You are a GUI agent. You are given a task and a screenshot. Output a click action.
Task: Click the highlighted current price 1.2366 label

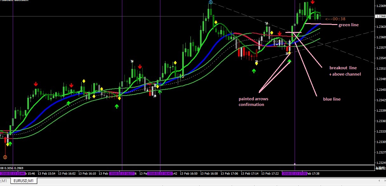tap(380, 16)
